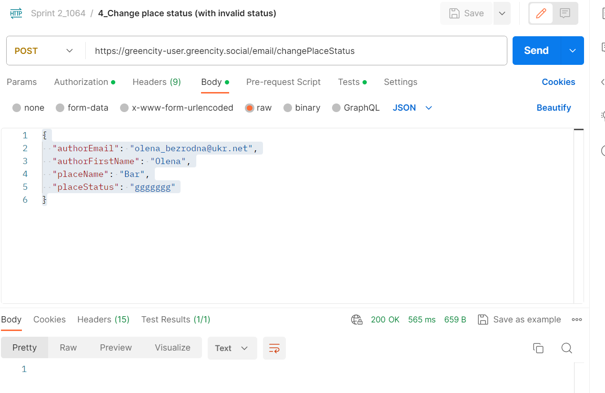Screen dimensions: 605x393
Task: Open the Pre-request Script tab
Action: pos(283,82)
